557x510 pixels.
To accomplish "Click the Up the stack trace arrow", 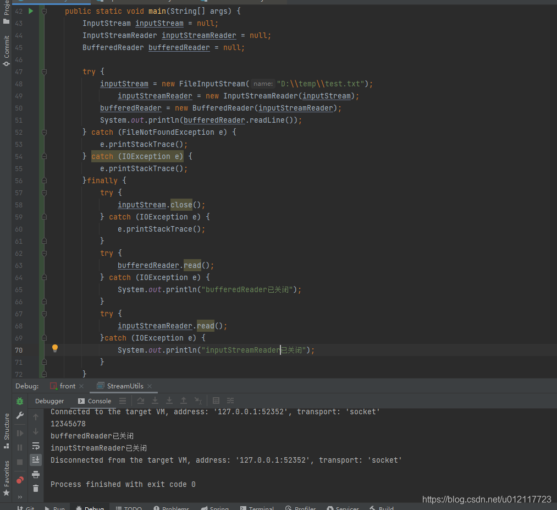I will 36,417.
